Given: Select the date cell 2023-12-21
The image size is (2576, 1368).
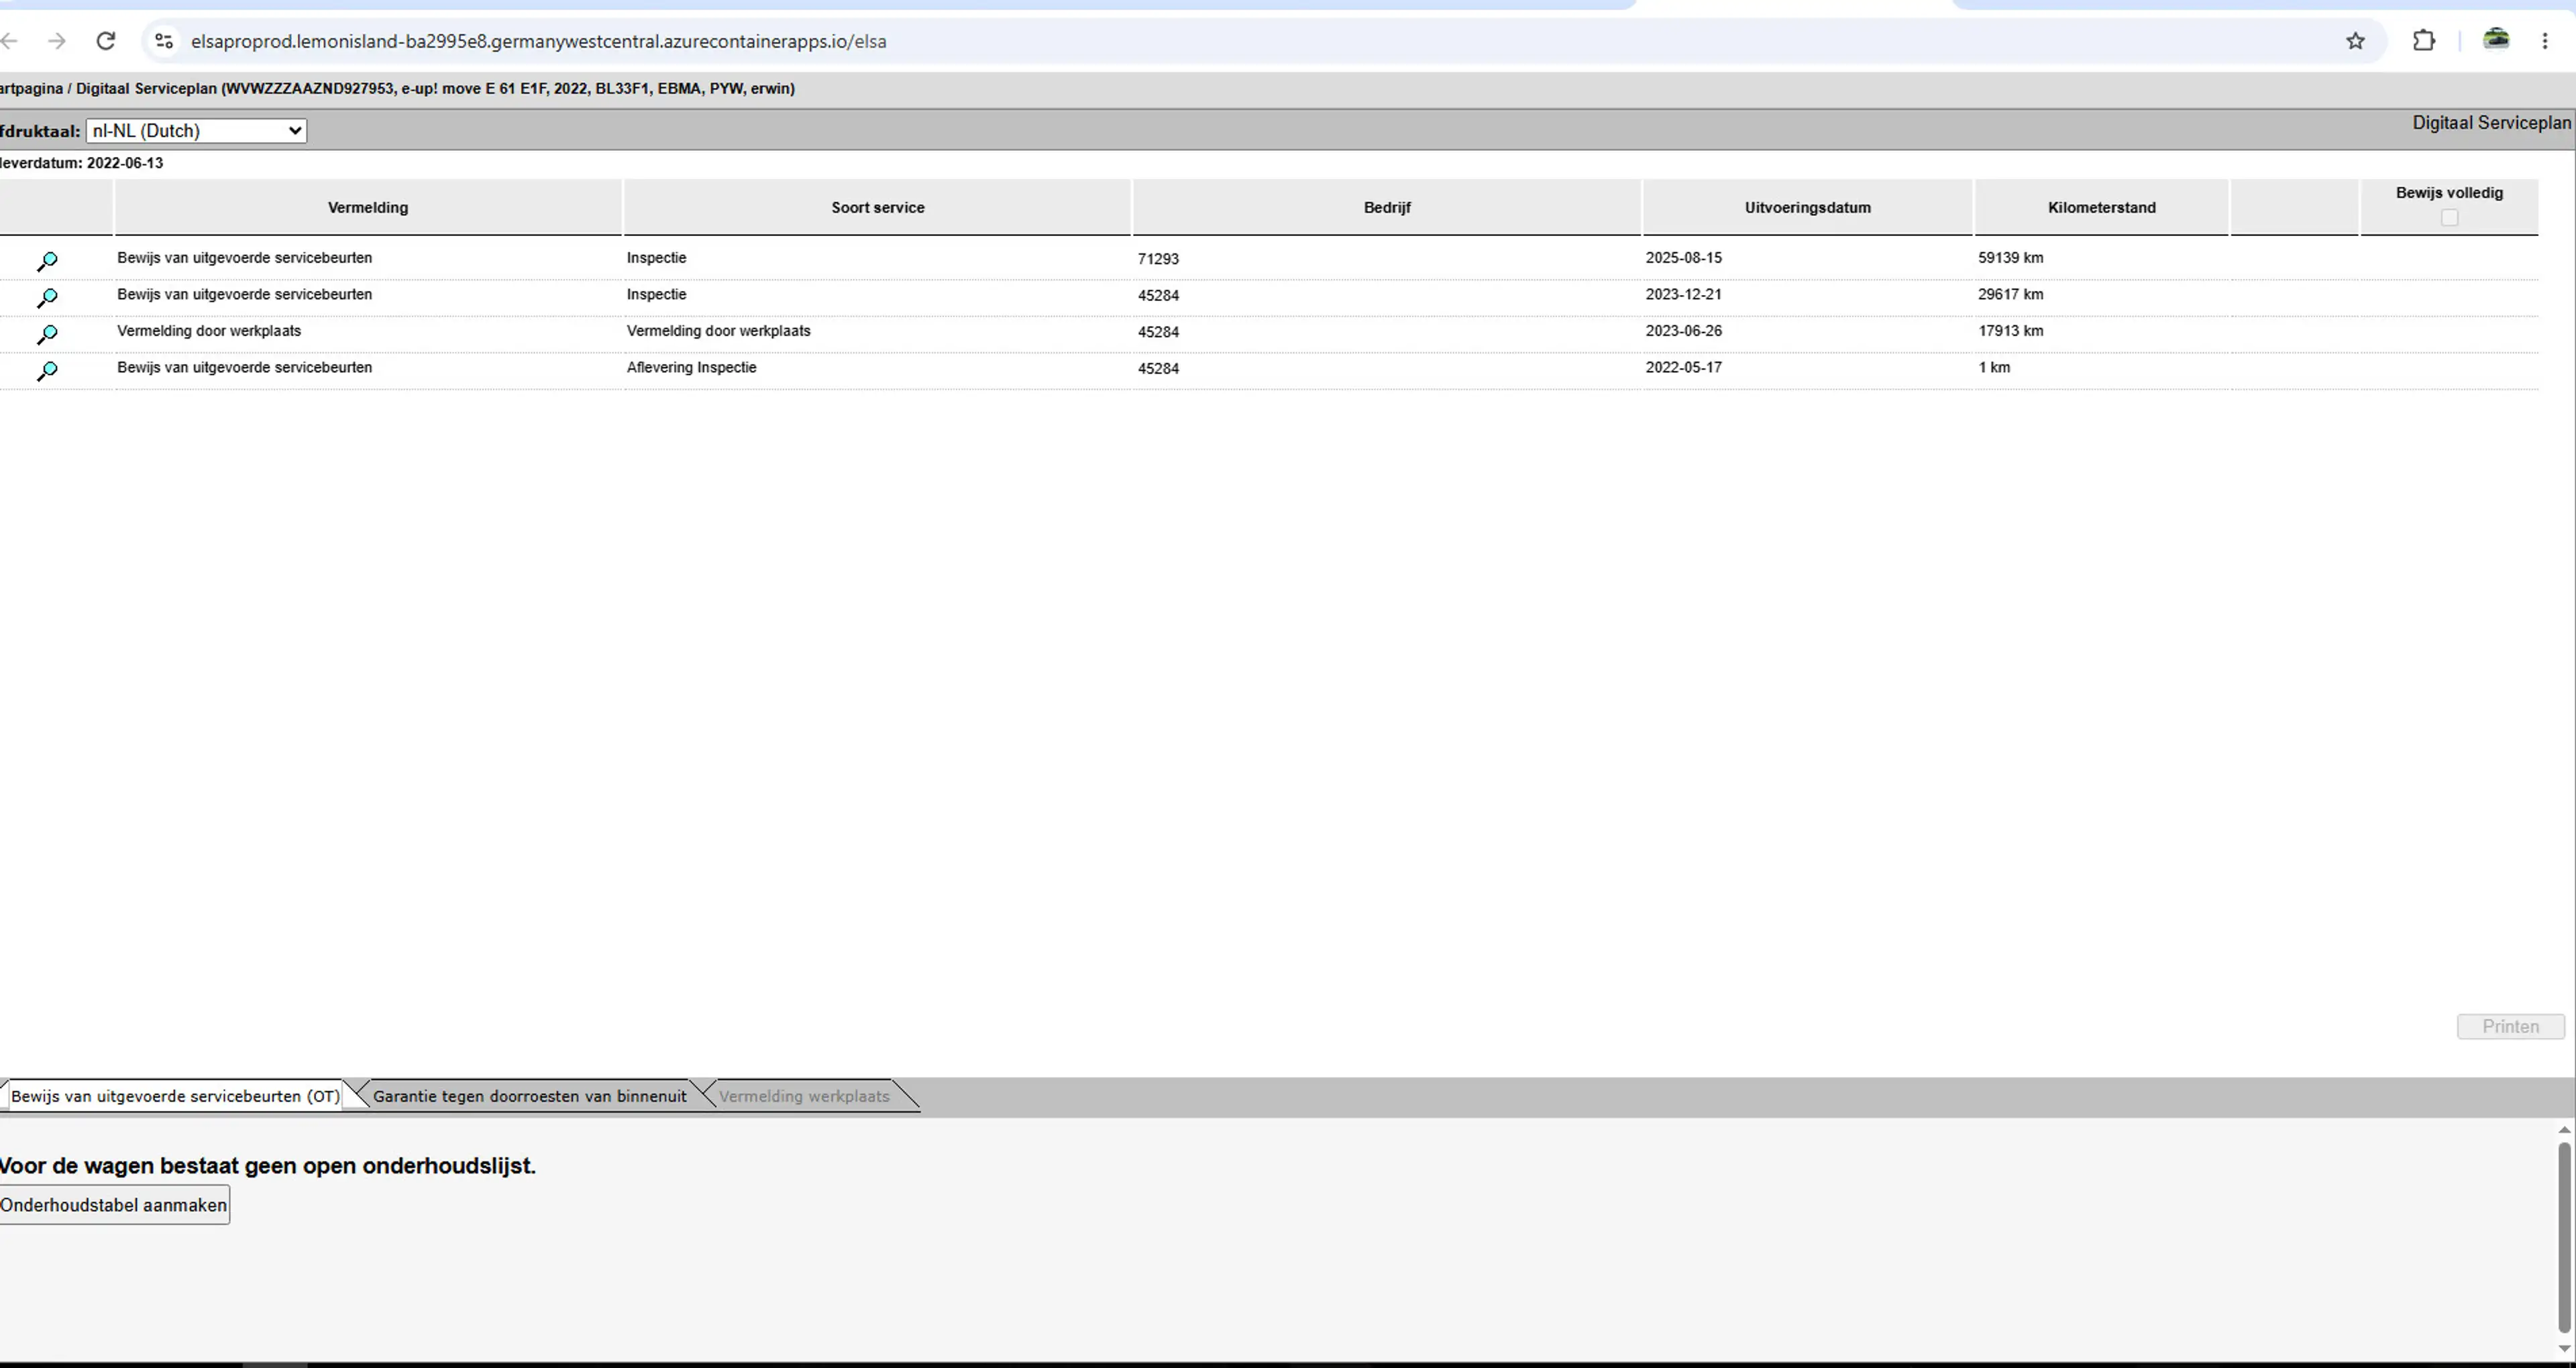Looking at the screenshot, I should (1684, 295).
